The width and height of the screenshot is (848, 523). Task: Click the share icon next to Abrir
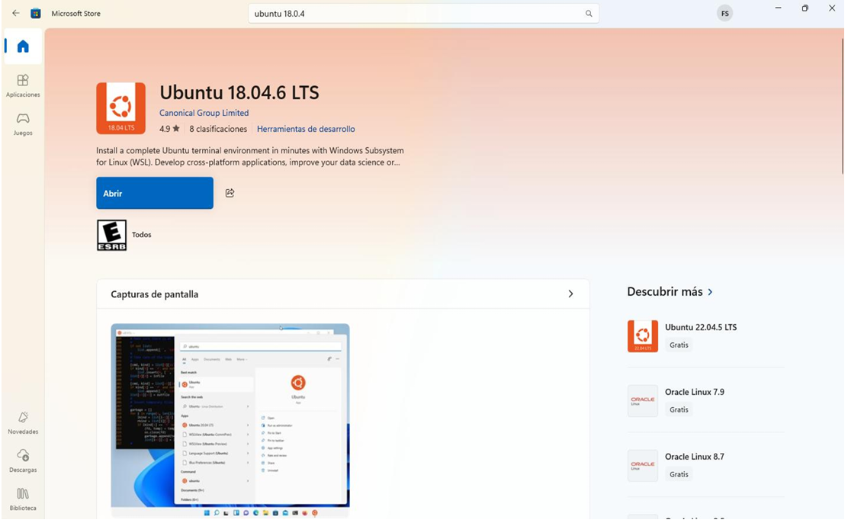tap(230, 193)
